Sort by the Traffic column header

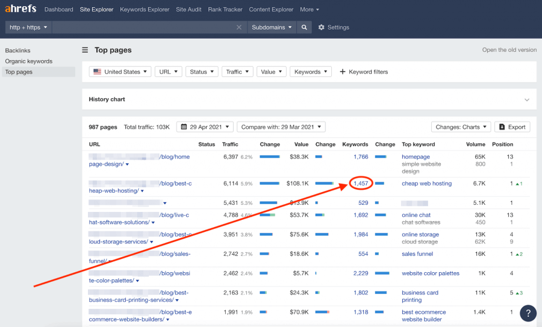pos(230,145)
